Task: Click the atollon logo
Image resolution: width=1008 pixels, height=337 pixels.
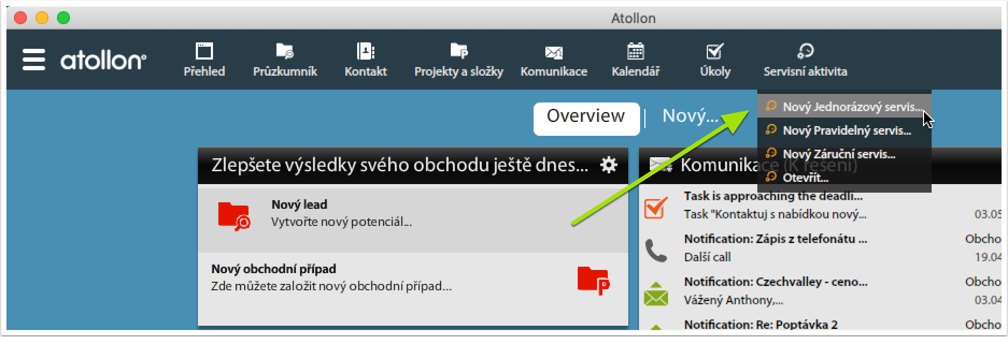Action: 103,60
